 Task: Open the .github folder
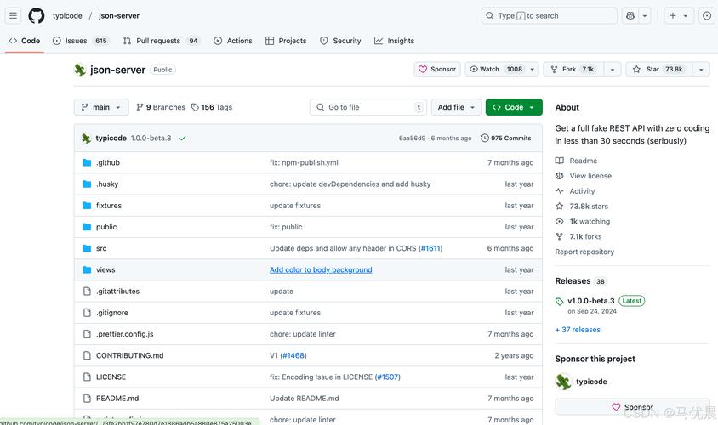click(108, 162)
